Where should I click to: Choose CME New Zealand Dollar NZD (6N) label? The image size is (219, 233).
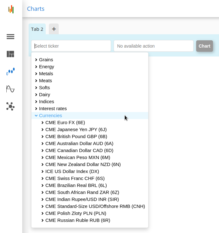coord(83,164)
